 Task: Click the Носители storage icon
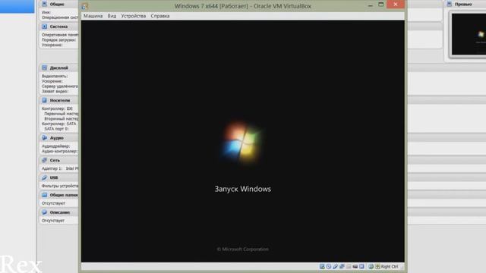(44, 100)
